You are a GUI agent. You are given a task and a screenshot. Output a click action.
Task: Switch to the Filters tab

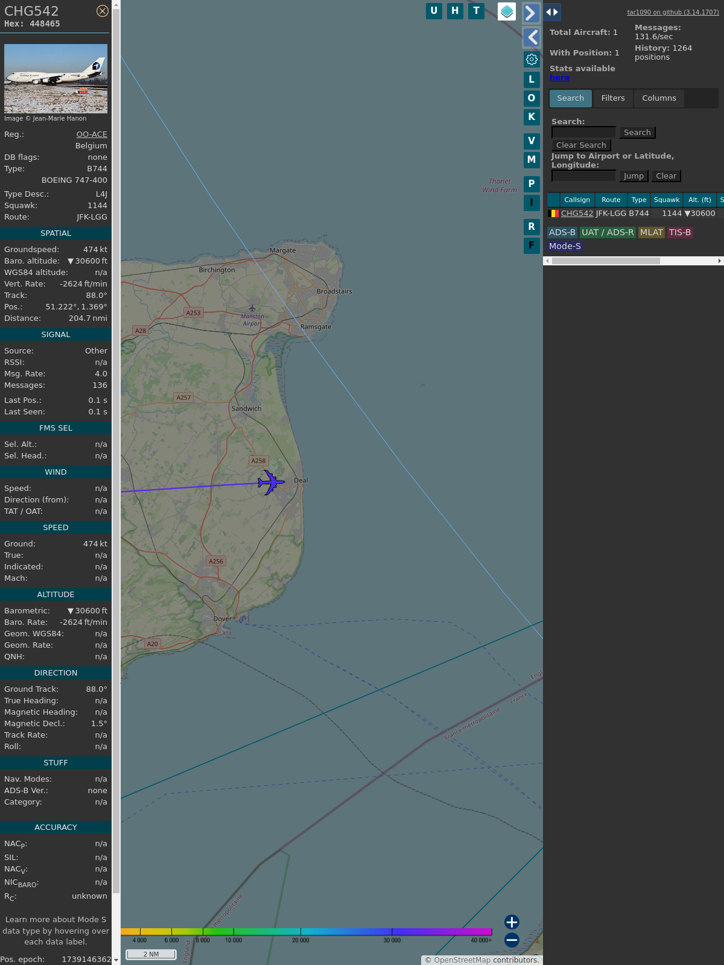coord(612,98)
